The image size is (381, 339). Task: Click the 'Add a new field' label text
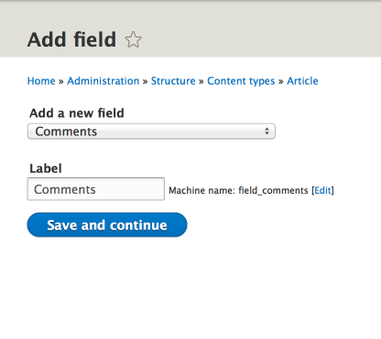tap(77, 113)
